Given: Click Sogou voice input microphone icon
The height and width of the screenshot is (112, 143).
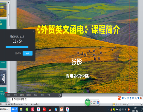Looking at the screenshot, I should pos(131,98).
